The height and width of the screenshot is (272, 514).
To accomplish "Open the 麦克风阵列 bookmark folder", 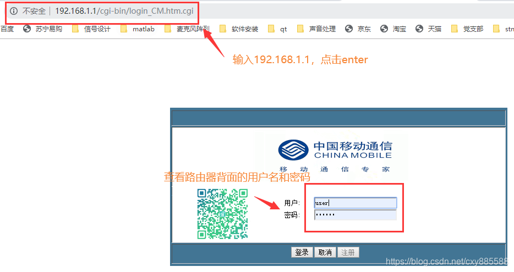I will pos(187,29).
